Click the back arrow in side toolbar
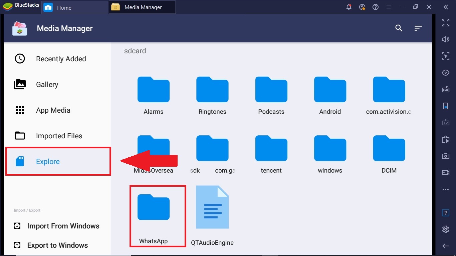The width and height of the screenshot is (456, 256). coord(446,246)
